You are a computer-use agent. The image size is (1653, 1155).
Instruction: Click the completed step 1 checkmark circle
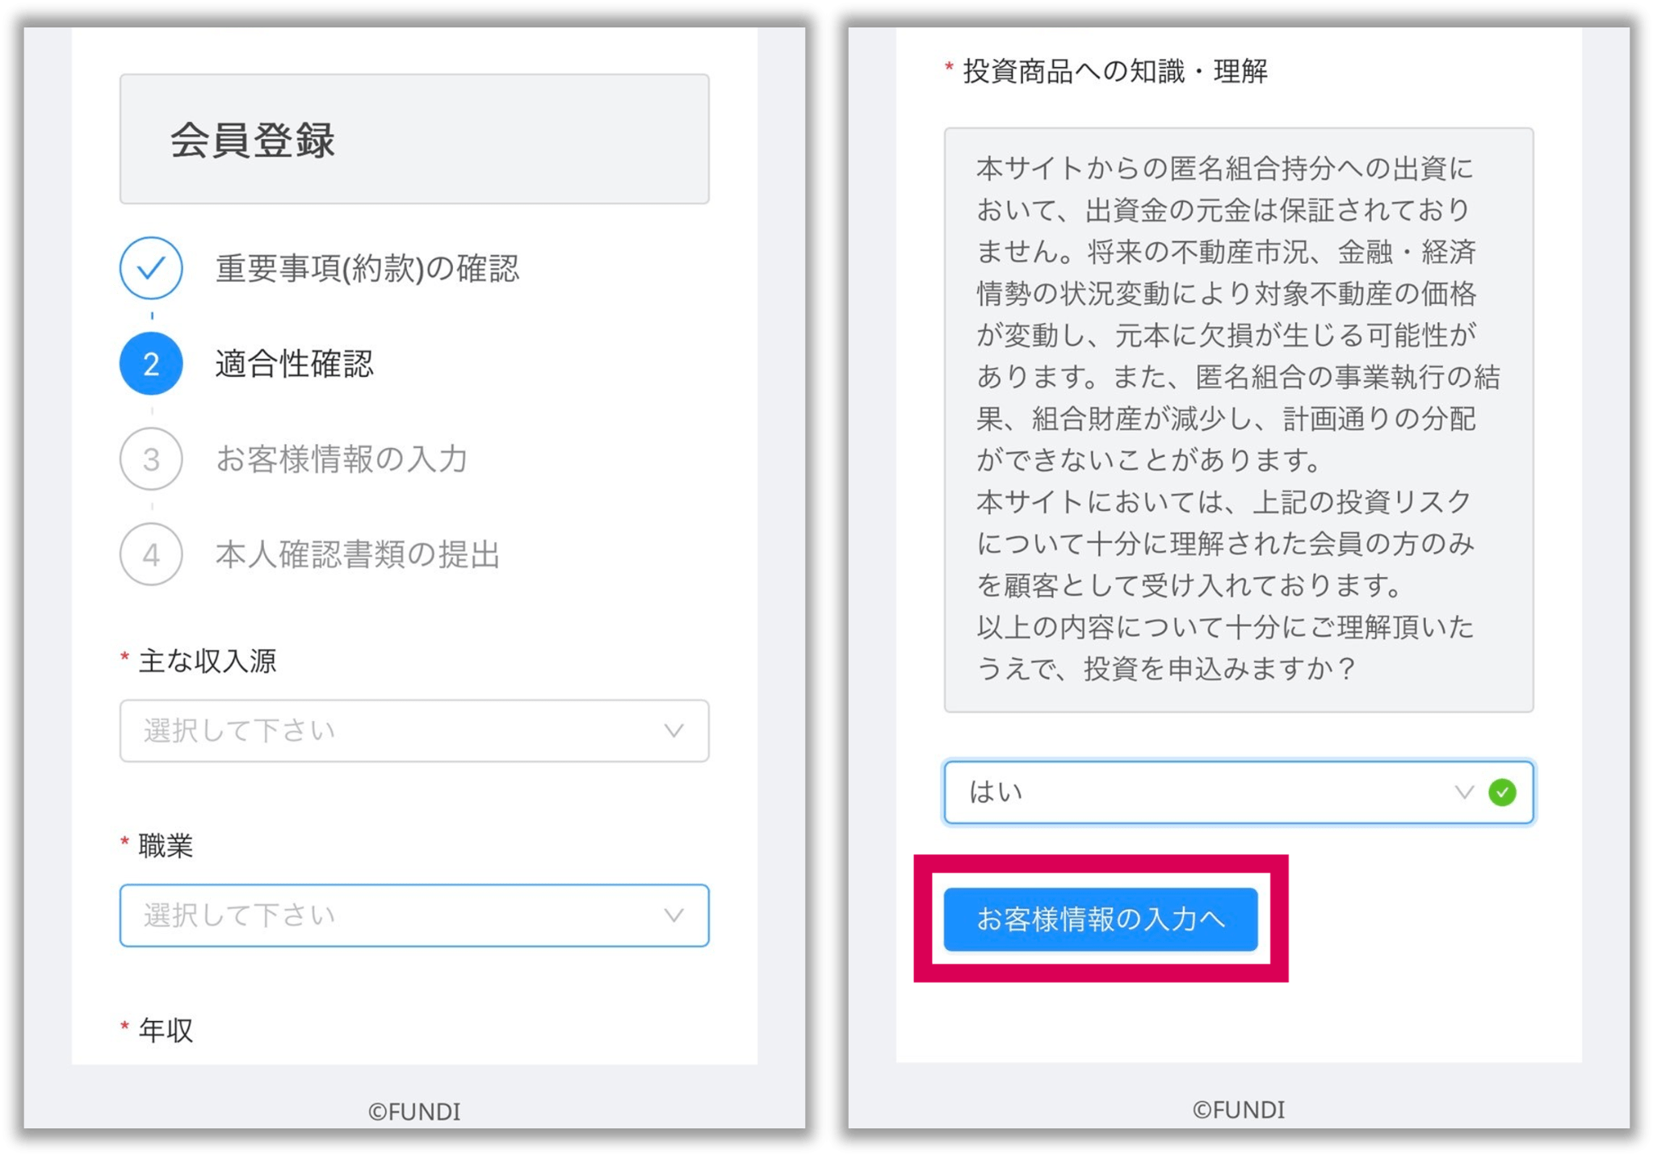pyautogui.click(x=151, y=268)
